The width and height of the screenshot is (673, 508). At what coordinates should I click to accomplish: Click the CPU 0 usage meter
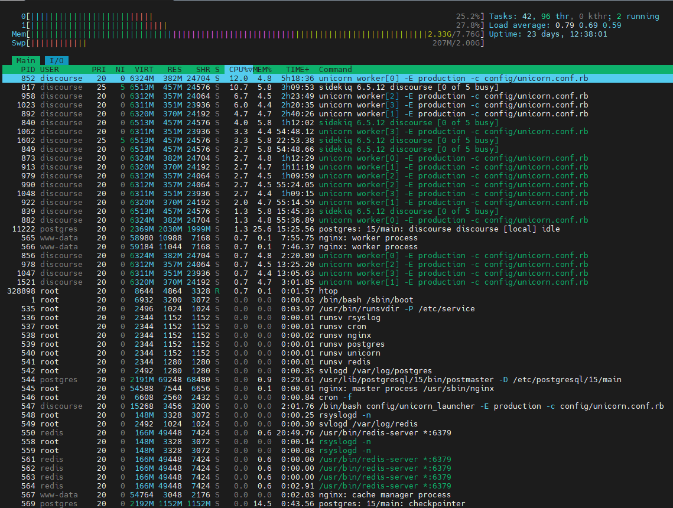point(253,17)
